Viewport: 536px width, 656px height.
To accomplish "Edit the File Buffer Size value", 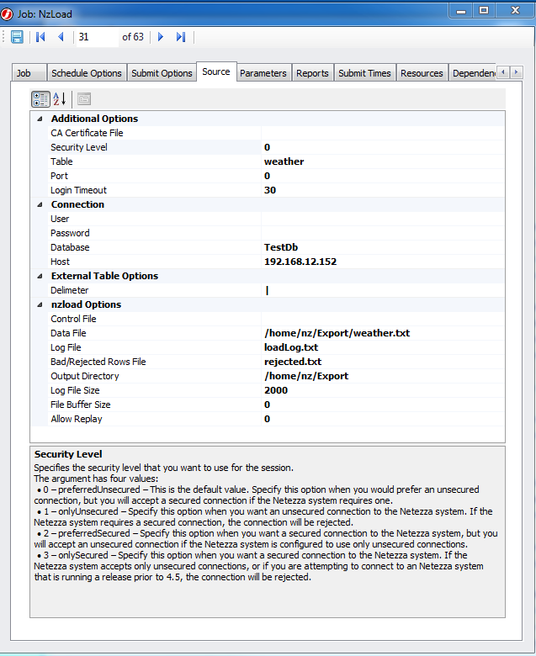I will pyautogui.click(x=383, y=405).
